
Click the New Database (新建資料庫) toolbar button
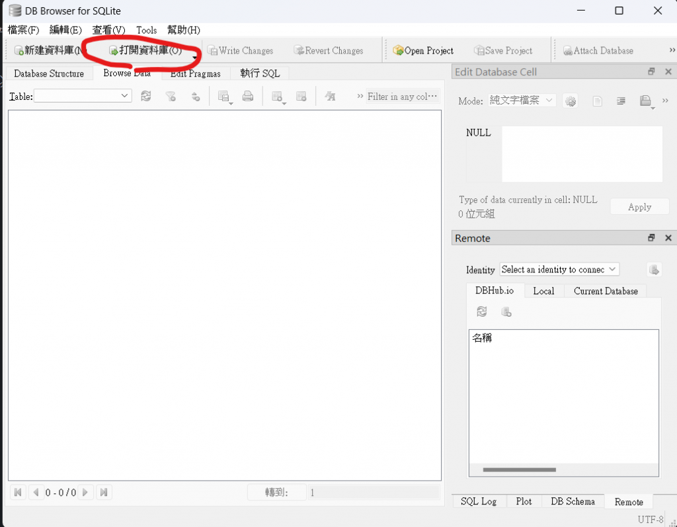[x=49, y=50]
